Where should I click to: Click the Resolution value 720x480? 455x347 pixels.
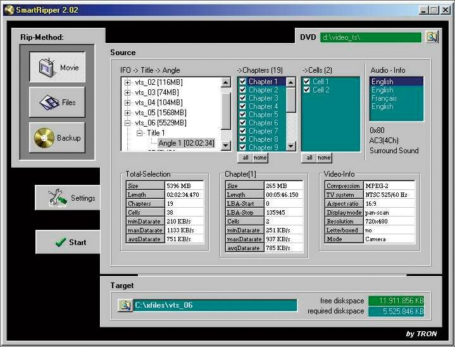[x=389, y=221]
